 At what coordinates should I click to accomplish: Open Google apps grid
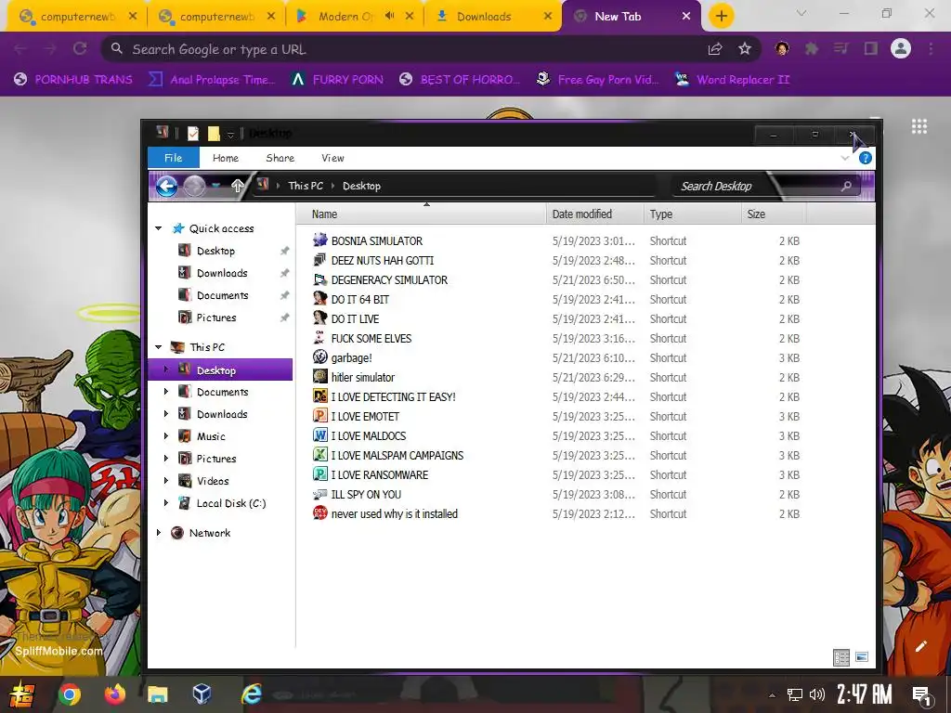(x=919, y=126)
